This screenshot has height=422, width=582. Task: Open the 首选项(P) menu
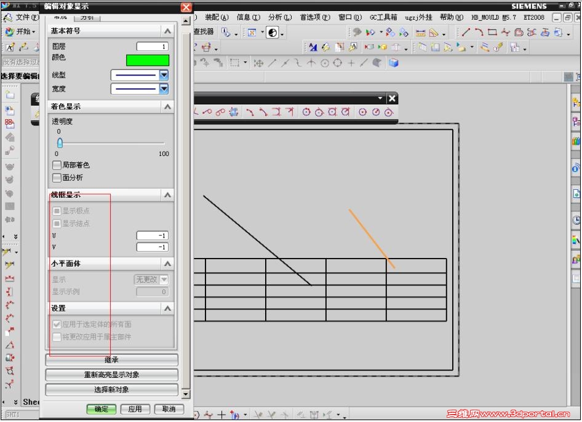tap(315, 17)
